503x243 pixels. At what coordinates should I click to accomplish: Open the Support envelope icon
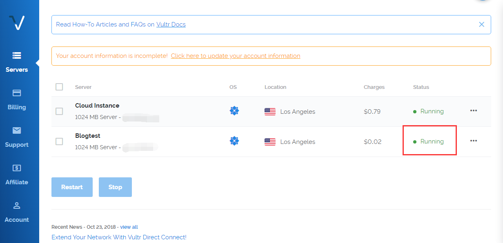click(x=17, y=130)
